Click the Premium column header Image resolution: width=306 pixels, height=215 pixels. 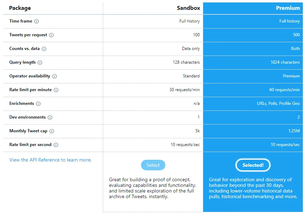point(288,8)
